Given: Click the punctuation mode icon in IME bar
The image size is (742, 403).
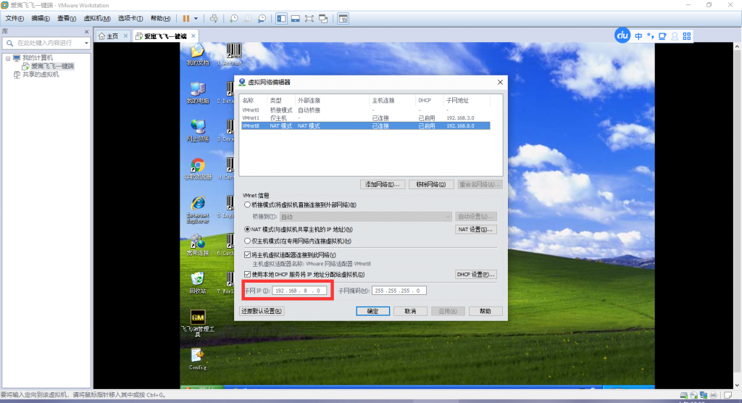Looking at the screenshot, I should coord(651,36).
